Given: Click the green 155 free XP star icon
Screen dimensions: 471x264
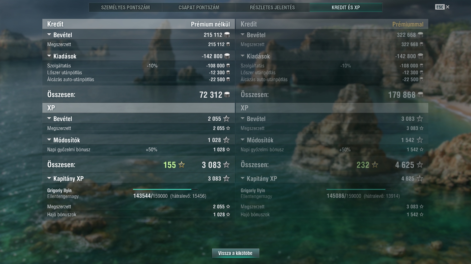Looking at the screenshot, I should click(x=181, y=165).
